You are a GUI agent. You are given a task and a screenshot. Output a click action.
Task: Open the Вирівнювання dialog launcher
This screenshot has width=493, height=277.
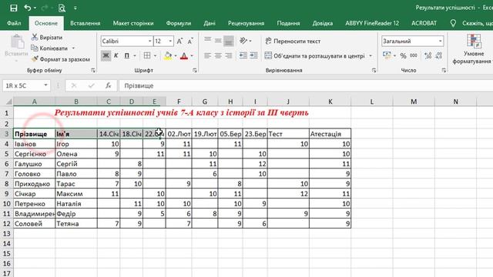[374, 70]
